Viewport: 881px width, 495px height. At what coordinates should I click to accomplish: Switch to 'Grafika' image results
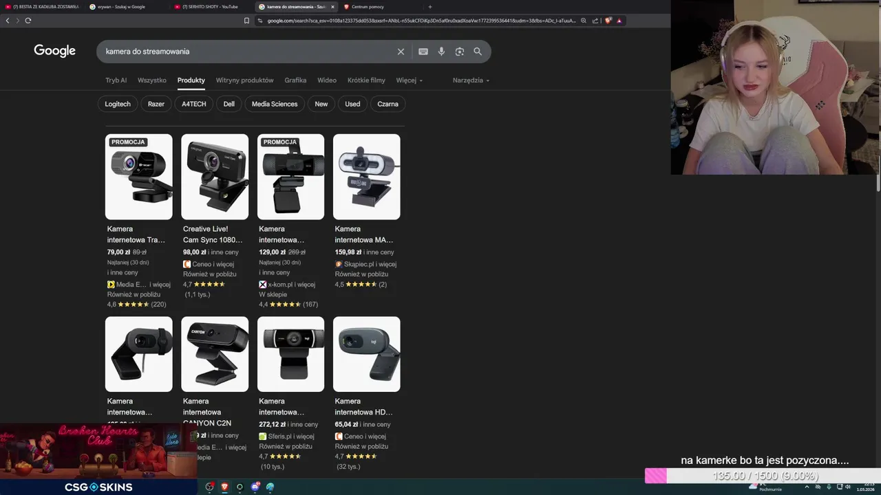(x=295, y=80)
